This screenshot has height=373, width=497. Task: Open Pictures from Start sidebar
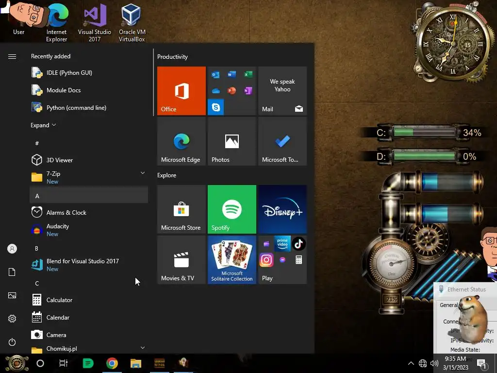pos(12,295)
